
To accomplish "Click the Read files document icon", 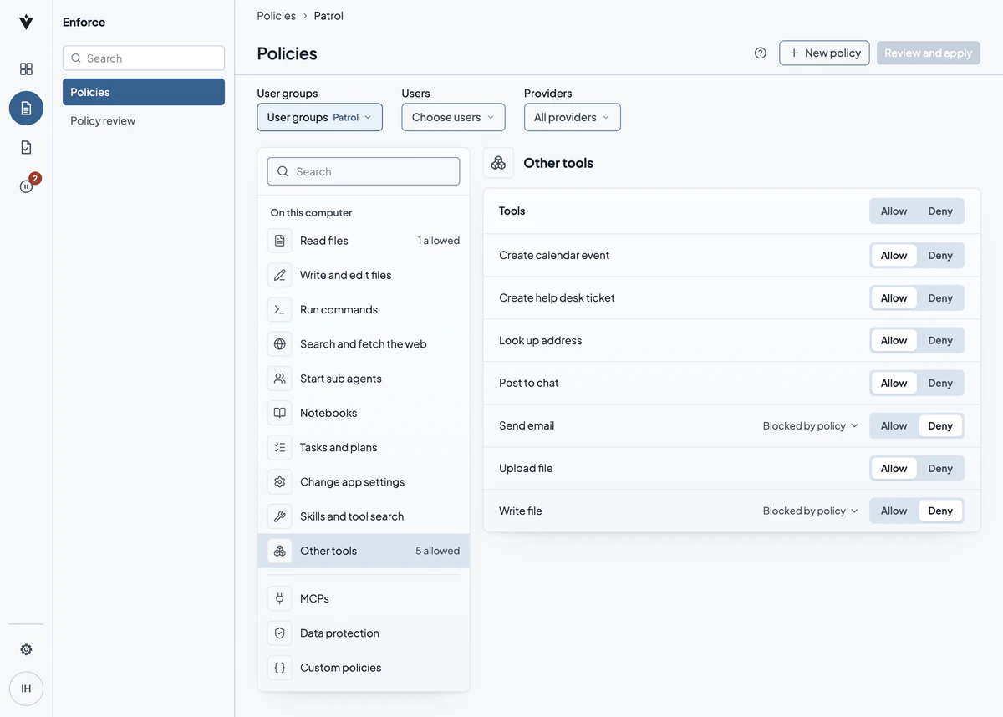I will 280,241.
